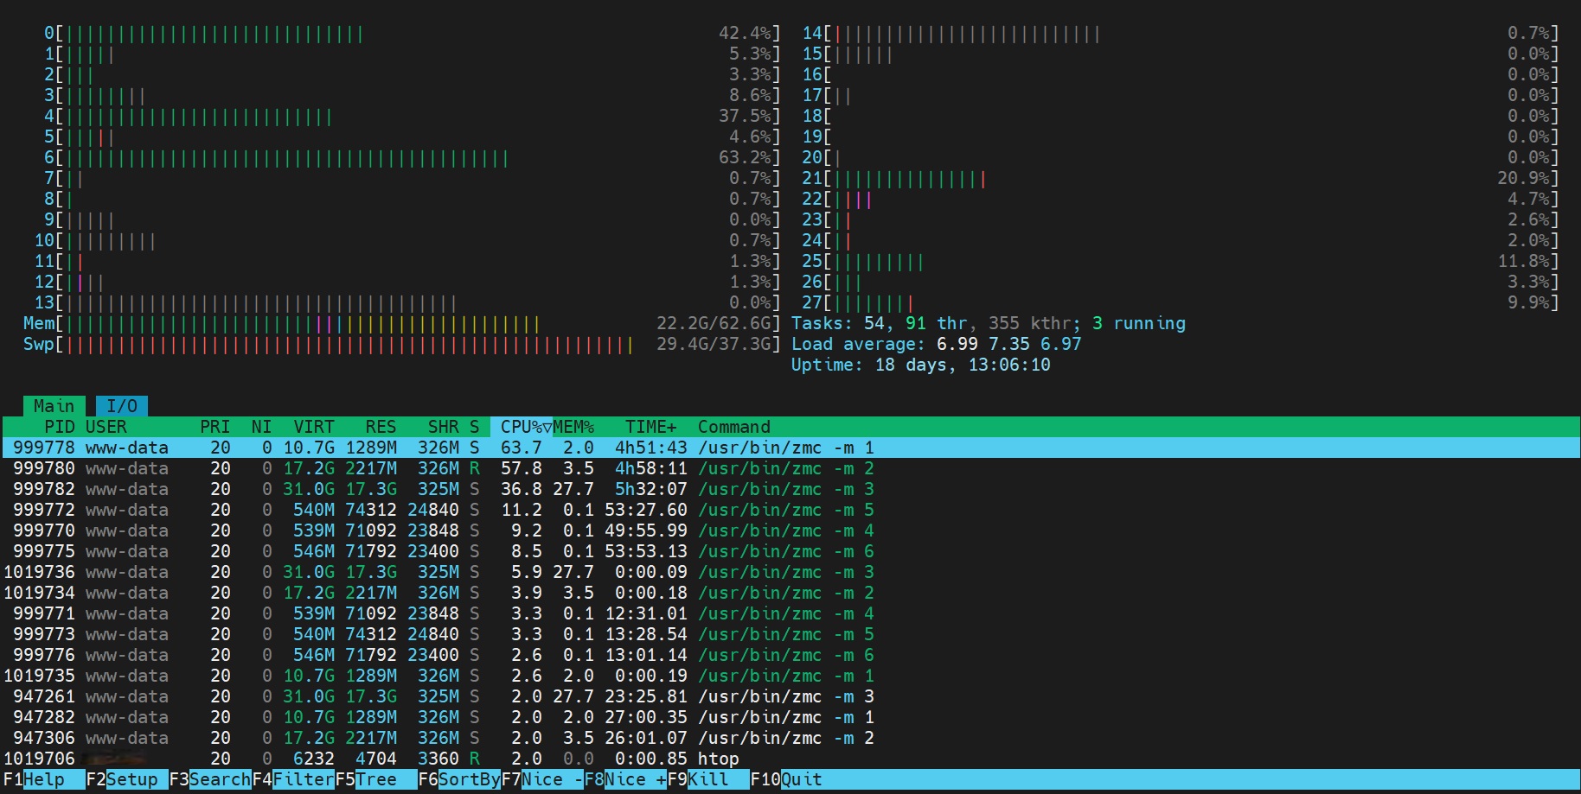Screen dimensions: 1581x794
Task: Sort by the RES column header
Action: 381,427
